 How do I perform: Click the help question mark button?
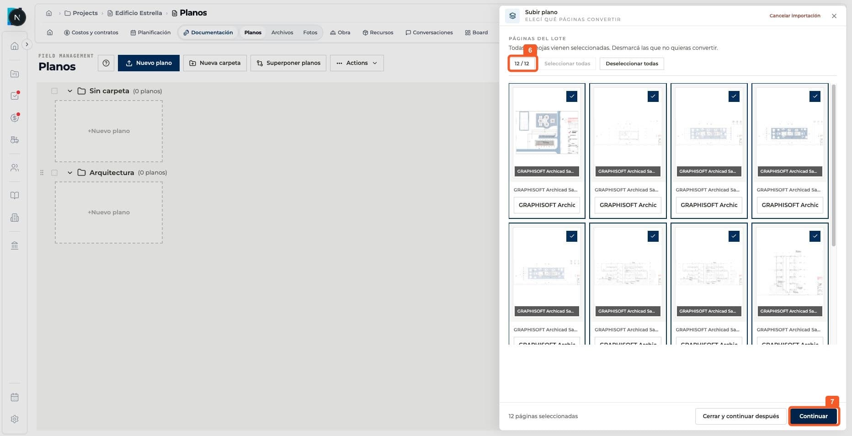coord(106,63)
